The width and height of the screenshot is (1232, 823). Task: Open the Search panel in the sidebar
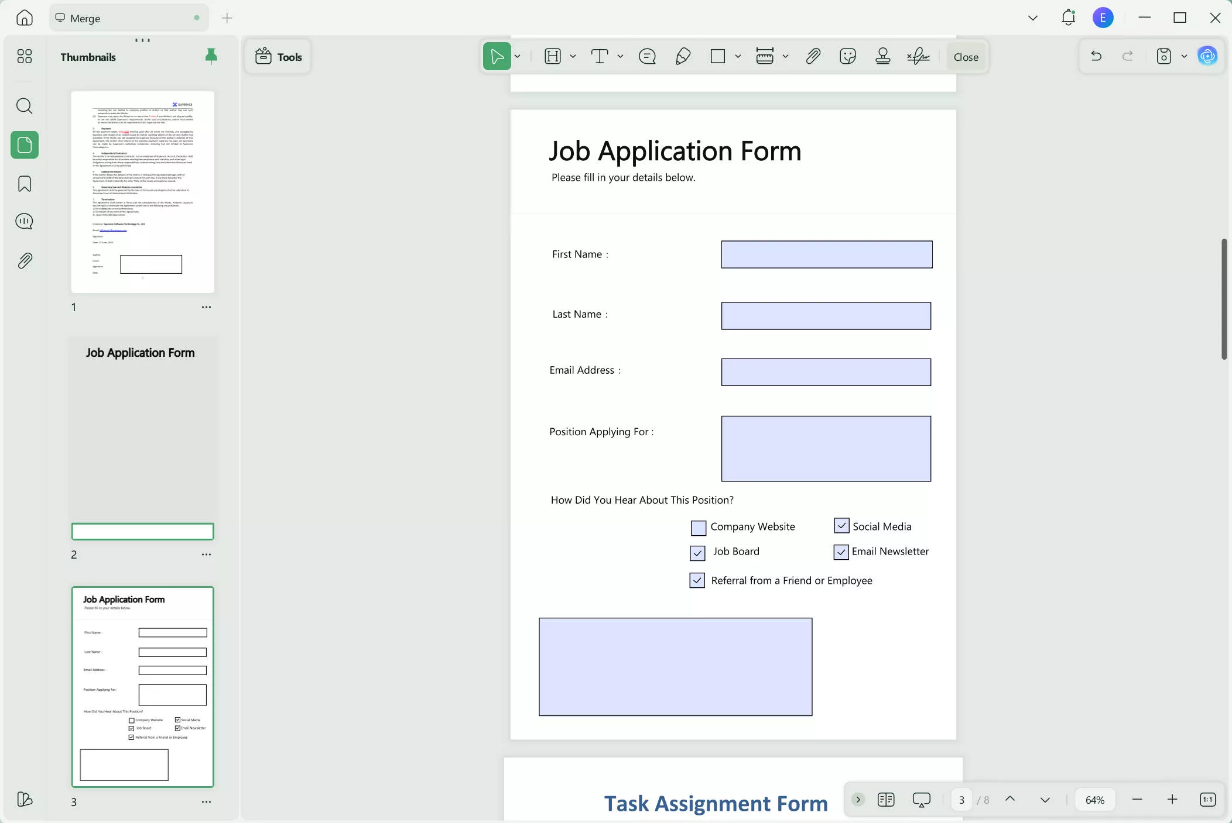(x=24, y=106)
